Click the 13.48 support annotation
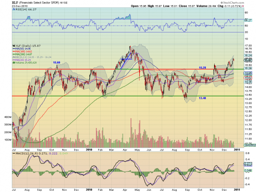Viewport: 256px width, 192px height. pos(202,98)
